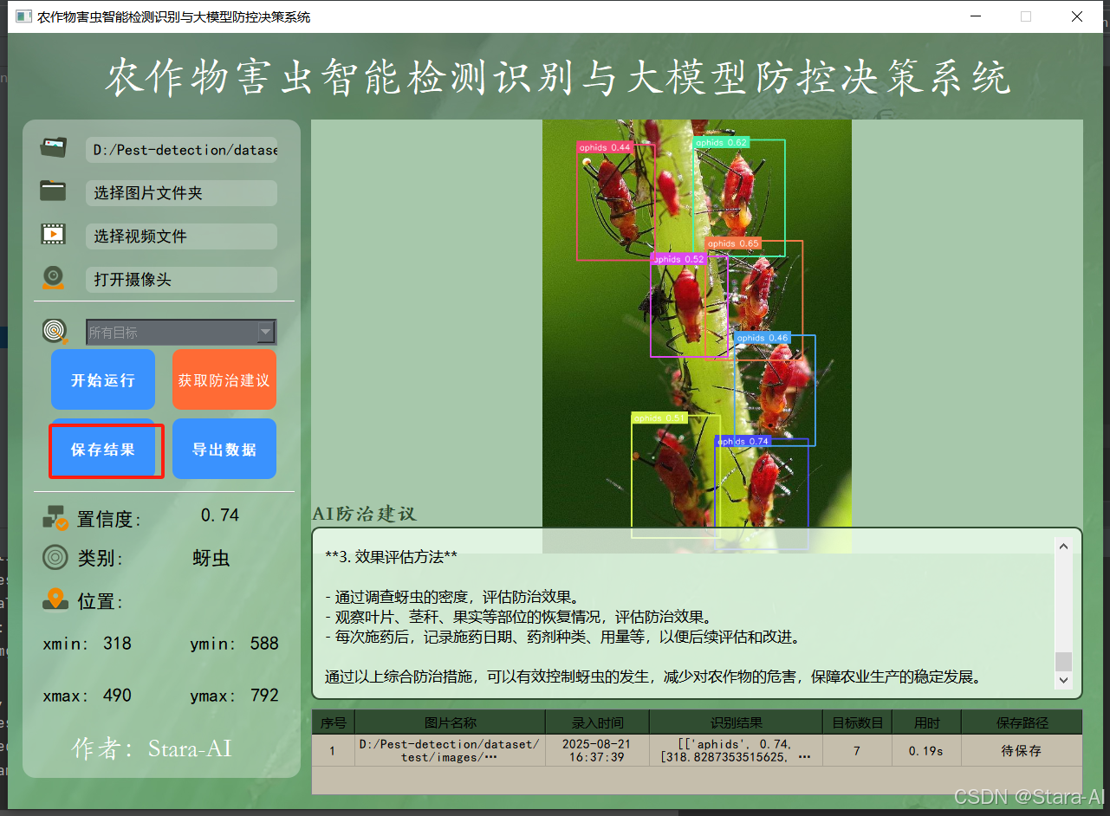Image resolution: width=1110 pixels, height=816 pixels.
Task: Choose 选择视频文件 button
Action: point(181,236)
